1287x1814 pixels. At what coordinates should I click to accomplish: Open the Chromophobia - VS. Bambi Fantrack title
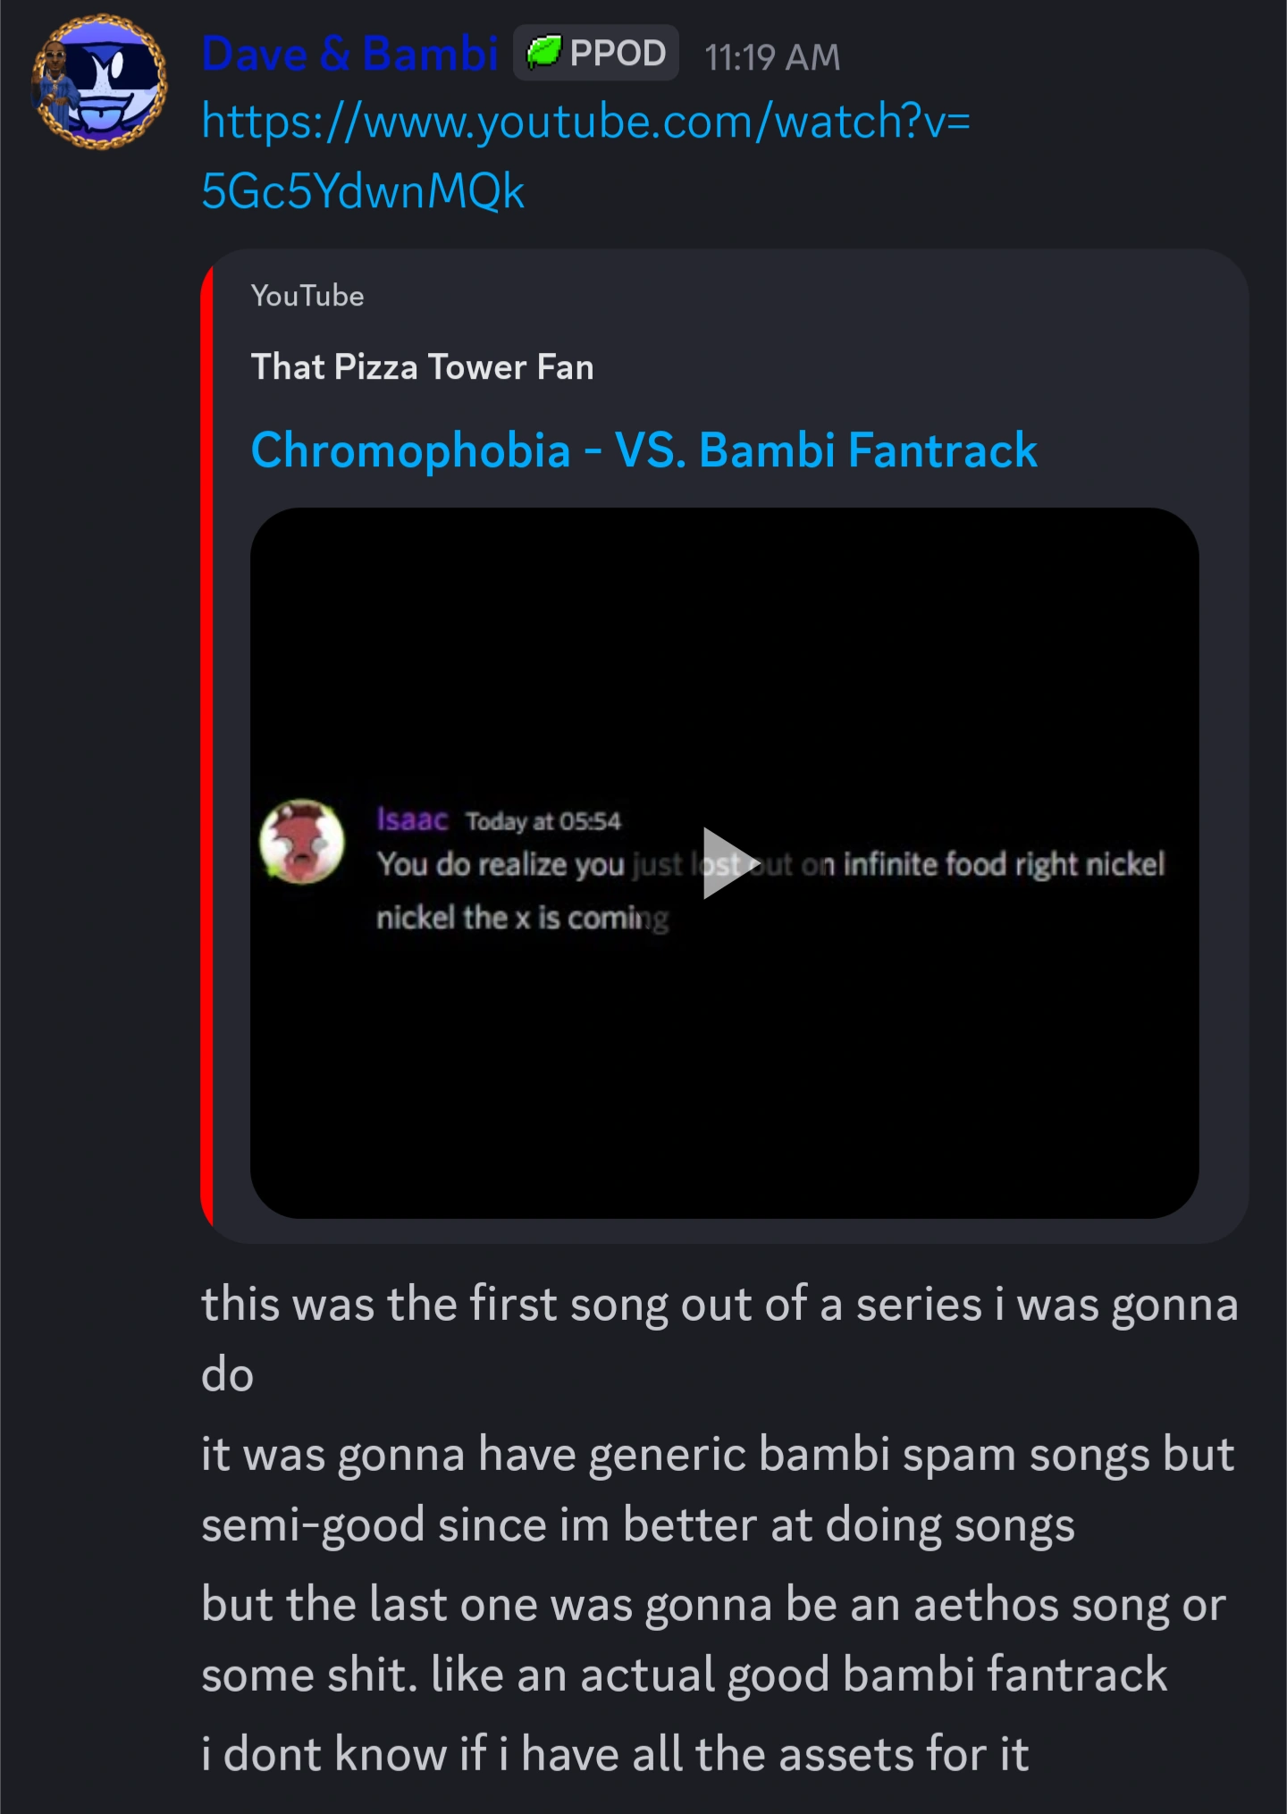tap(643, 449)
